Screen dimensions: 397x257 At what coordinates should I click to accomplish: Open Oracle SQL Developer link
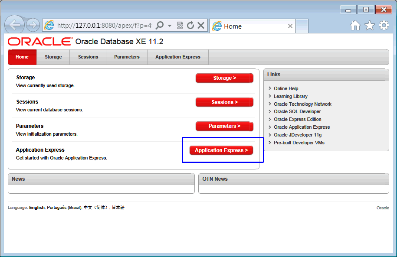pos(297,111)
